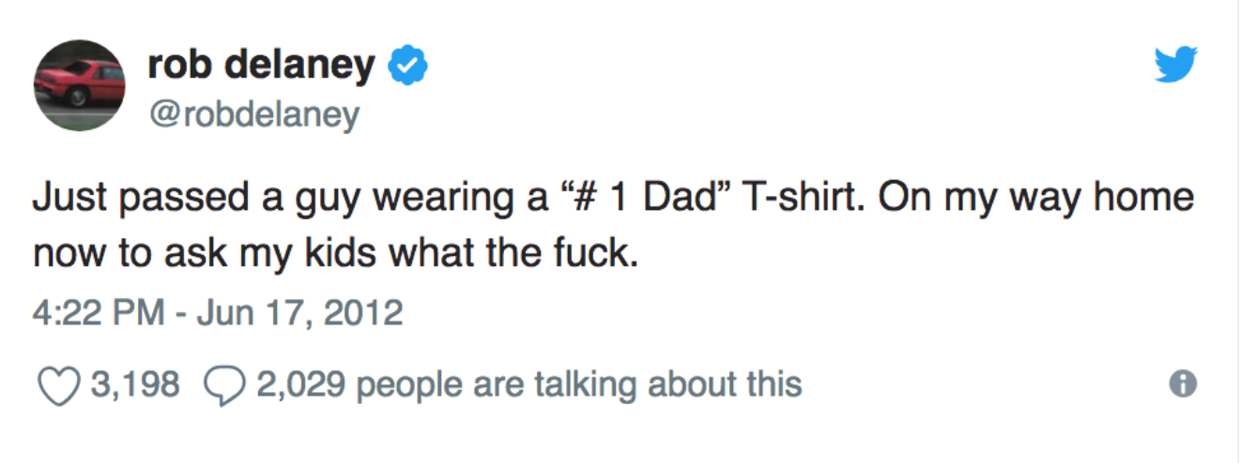1241x463 pixels.
Task: Click the reply speech bubble icon
Action: [223, 384]
